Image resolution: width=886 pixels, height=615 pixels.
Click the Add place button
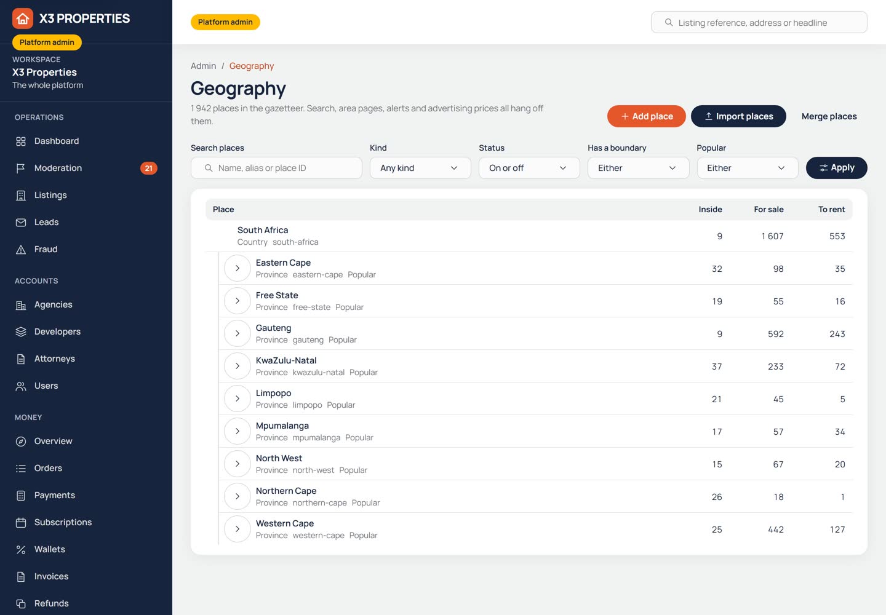click(646, 116)
